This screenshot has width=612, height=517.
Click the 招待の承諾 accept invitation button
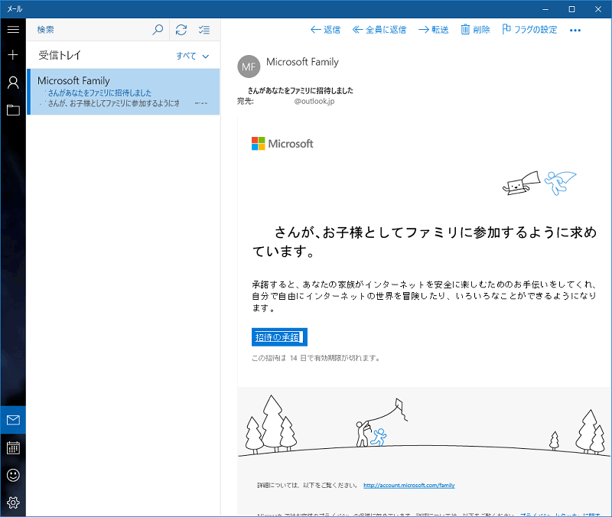tap(279, 337)
